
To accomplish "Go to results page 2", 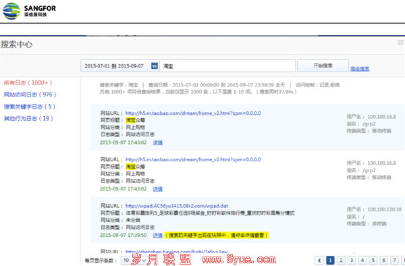I will click(x=341, y=260).
